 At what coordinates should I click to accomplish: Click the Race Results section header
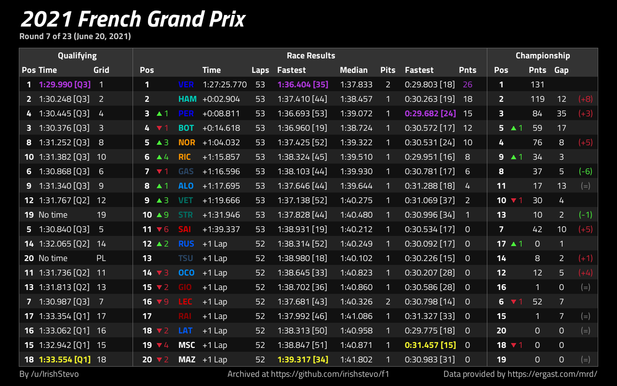[311, 55]
